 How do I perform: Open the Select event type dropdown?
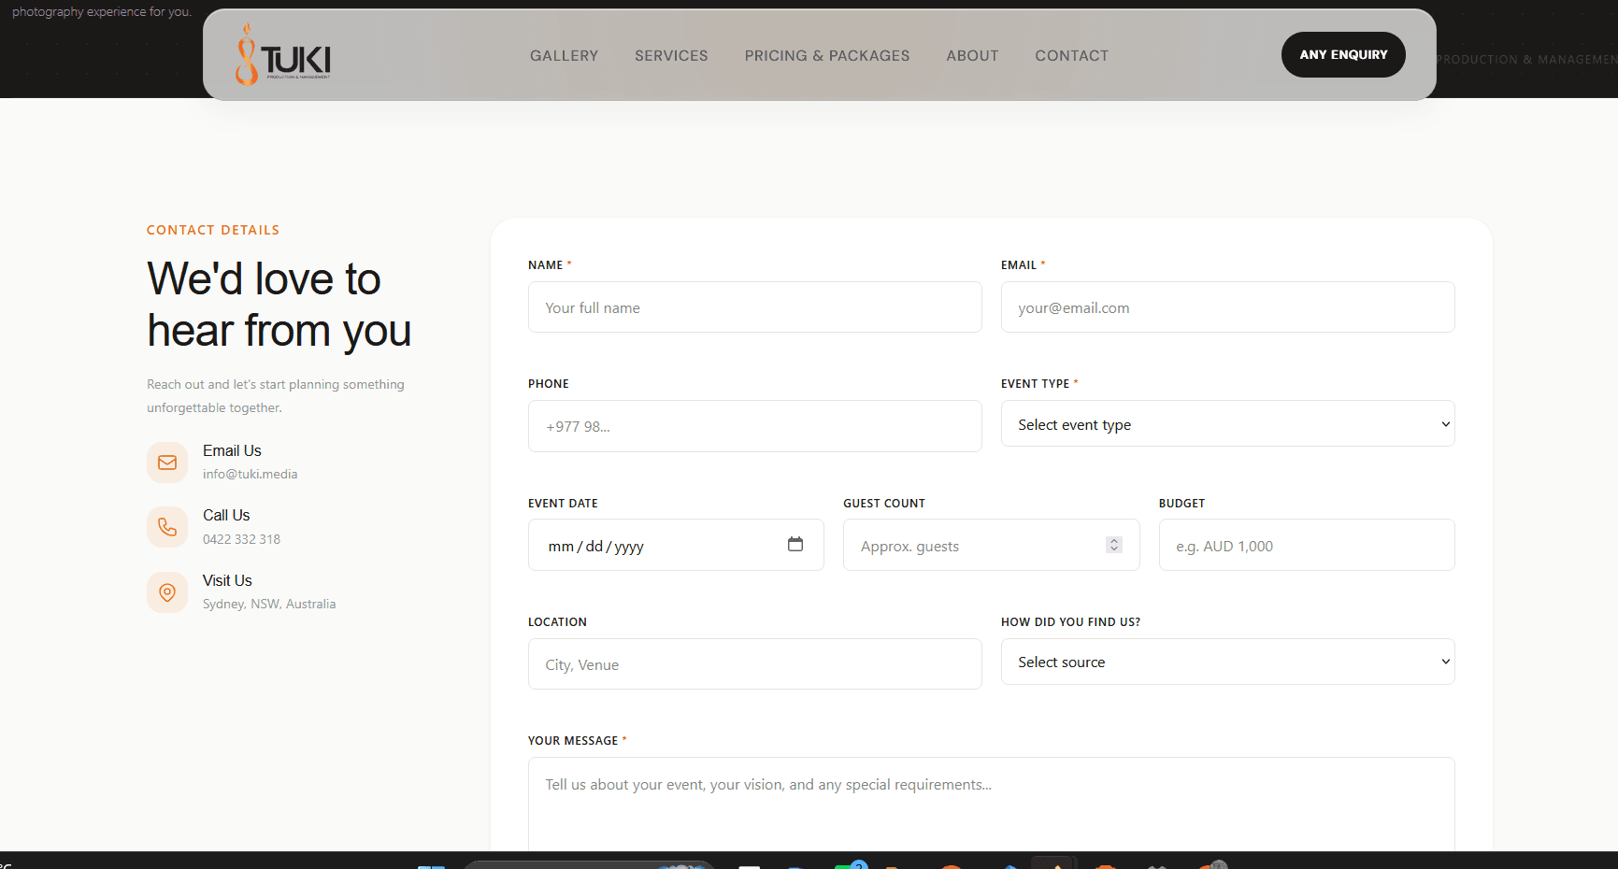1227,424
